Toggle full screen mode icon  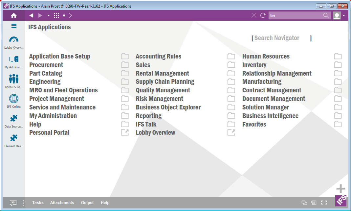(x=324, y=203)
